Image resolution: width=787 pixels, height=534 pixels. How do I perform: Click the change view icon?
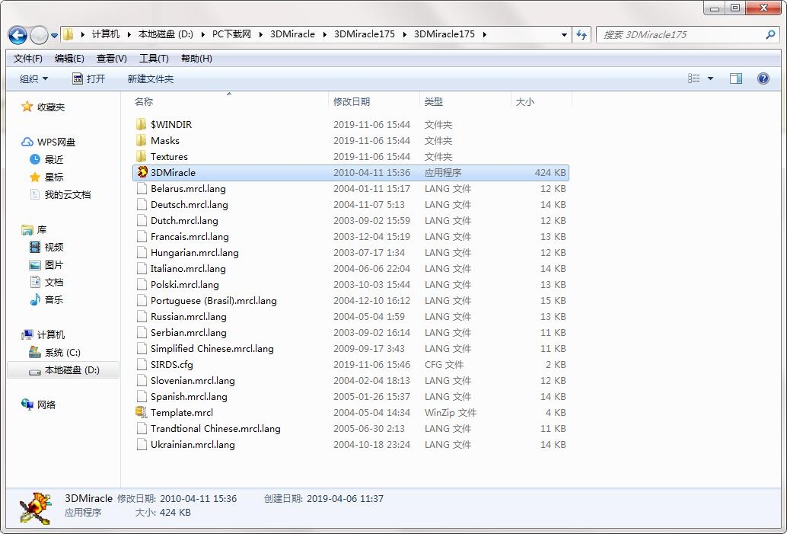pyautogui.click(x=693, y=78)
